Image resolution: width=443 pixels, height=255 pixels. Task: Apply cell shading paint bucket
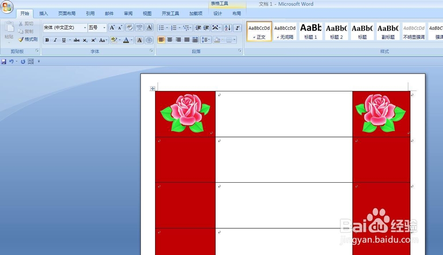(217, 40)
